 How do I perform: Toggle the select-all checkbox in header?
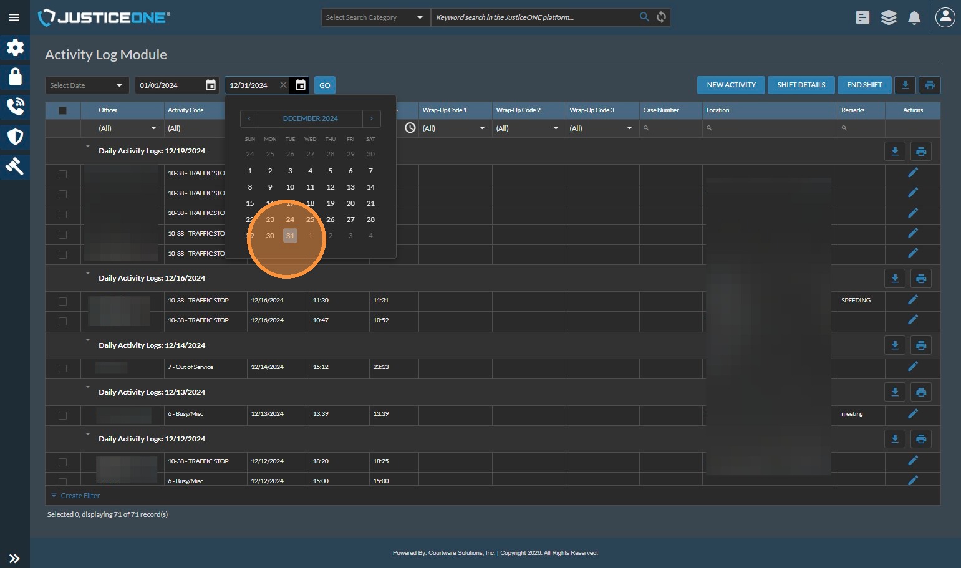pos(62,110)
